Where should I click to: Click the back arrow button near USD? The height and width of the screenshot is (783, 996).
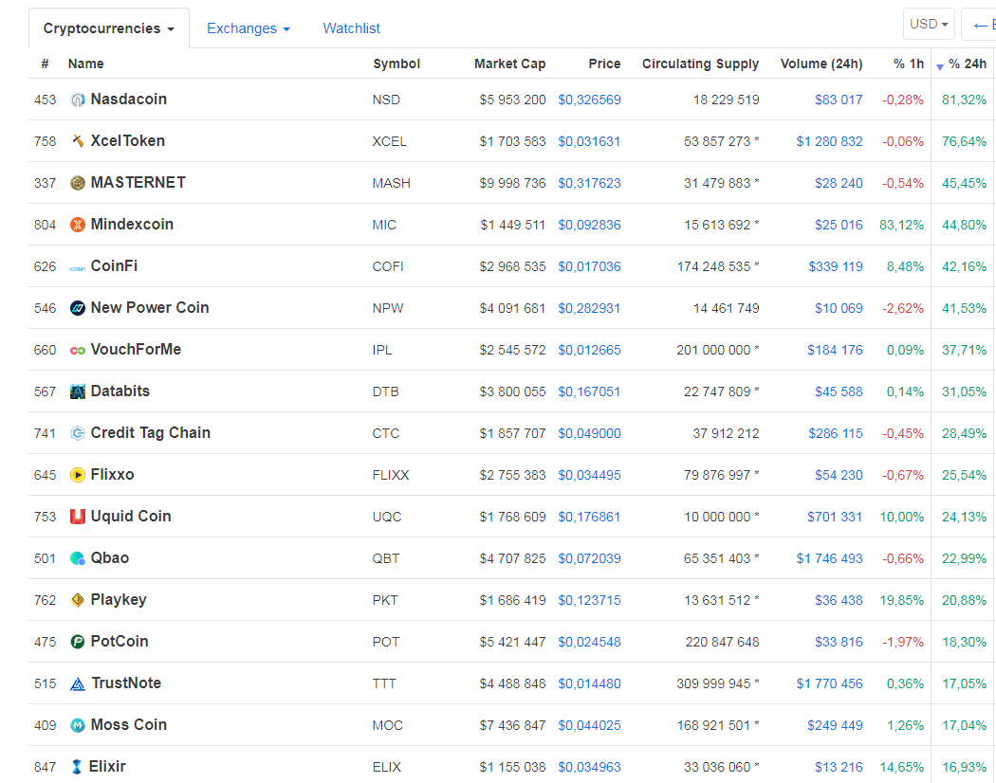(979, 25)
